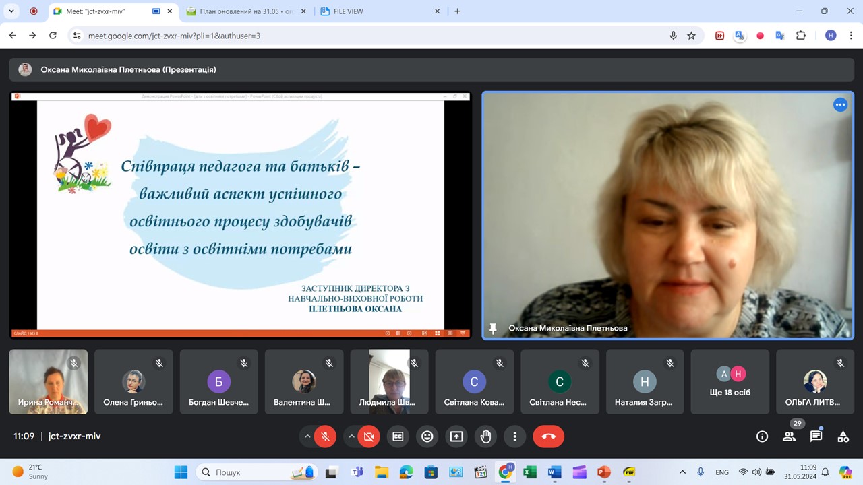Click the blue options button on Оксана's video
This screenshot has height=485, width=863.
coord(840,104)
